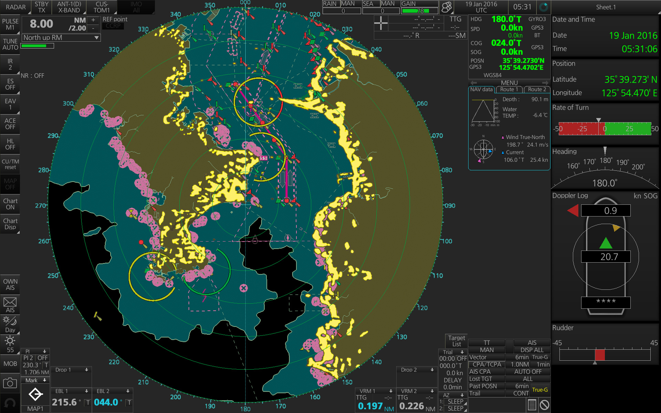Toggle ACE OFF setting
This screenshot has height=413, width=661.
click(10, 124)
